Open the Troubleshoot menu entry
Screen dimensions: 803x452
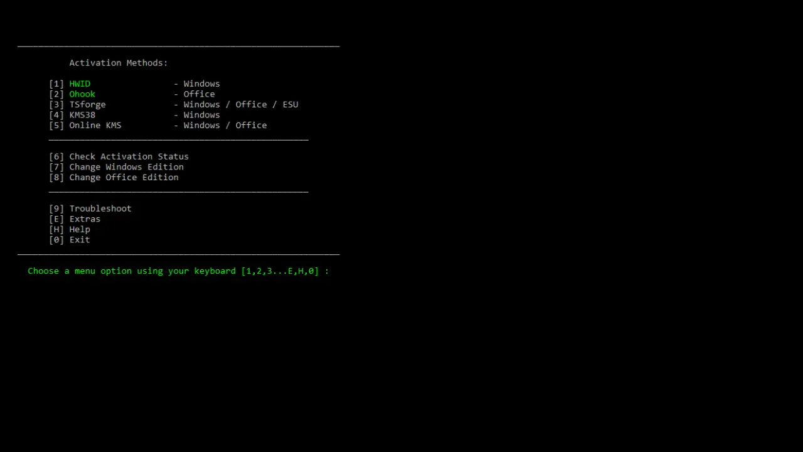tap(100, 208)
